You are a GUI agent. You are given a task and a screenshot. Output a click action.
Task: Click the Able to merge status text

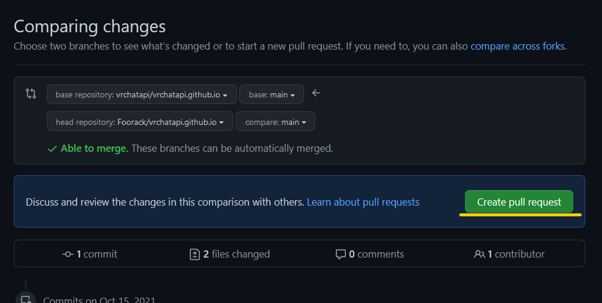(x=94, y=148)
